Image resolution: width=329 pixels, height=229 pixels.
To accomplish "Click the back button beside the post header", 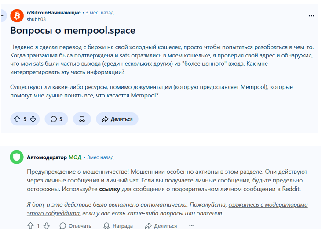I will click(4, 16).
